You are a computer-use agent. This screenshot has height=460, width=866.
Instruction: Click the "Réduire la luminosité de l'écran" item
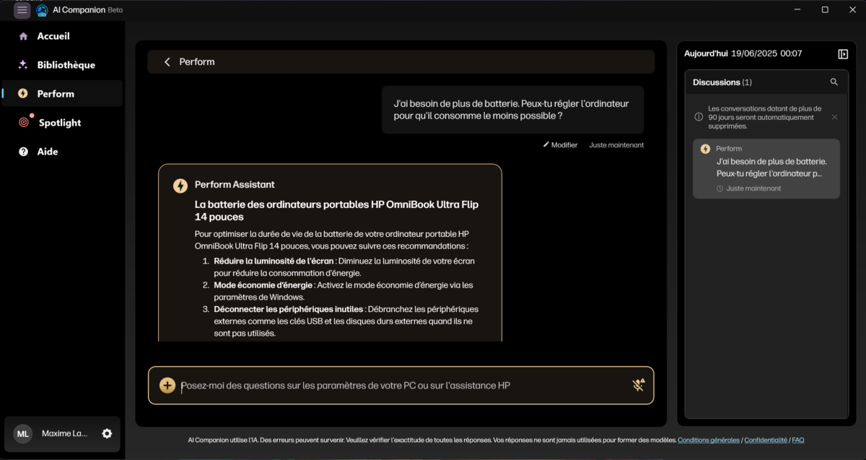344,266
